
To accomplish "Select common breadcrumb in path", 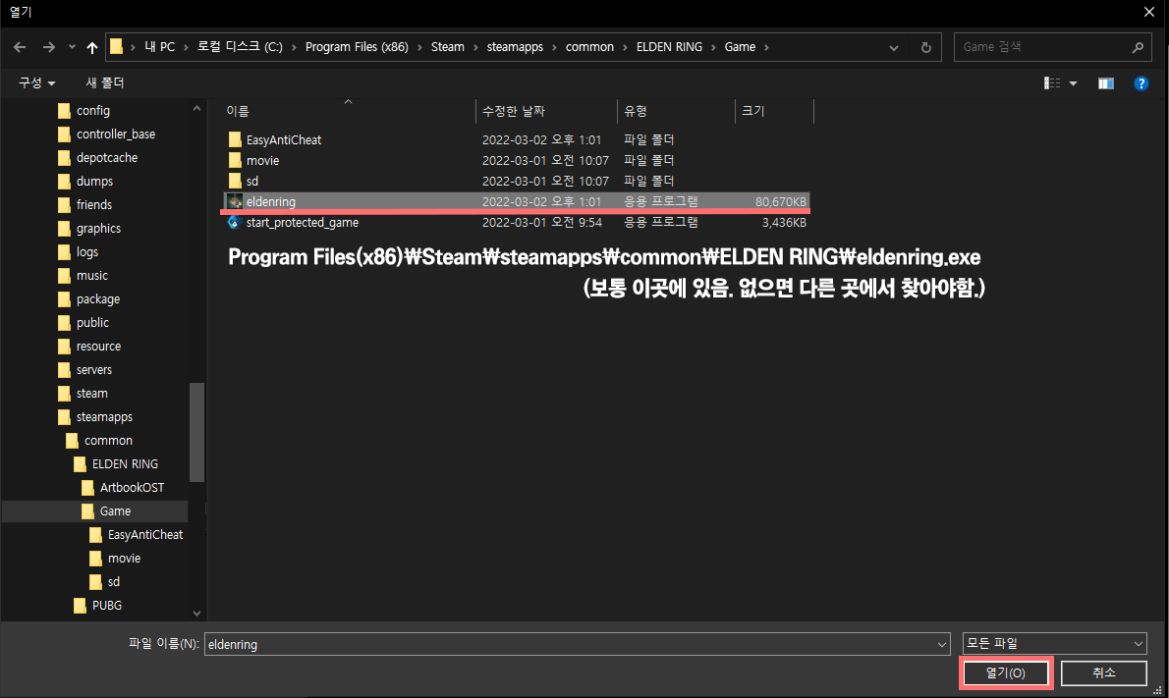I will pos(589,47).
